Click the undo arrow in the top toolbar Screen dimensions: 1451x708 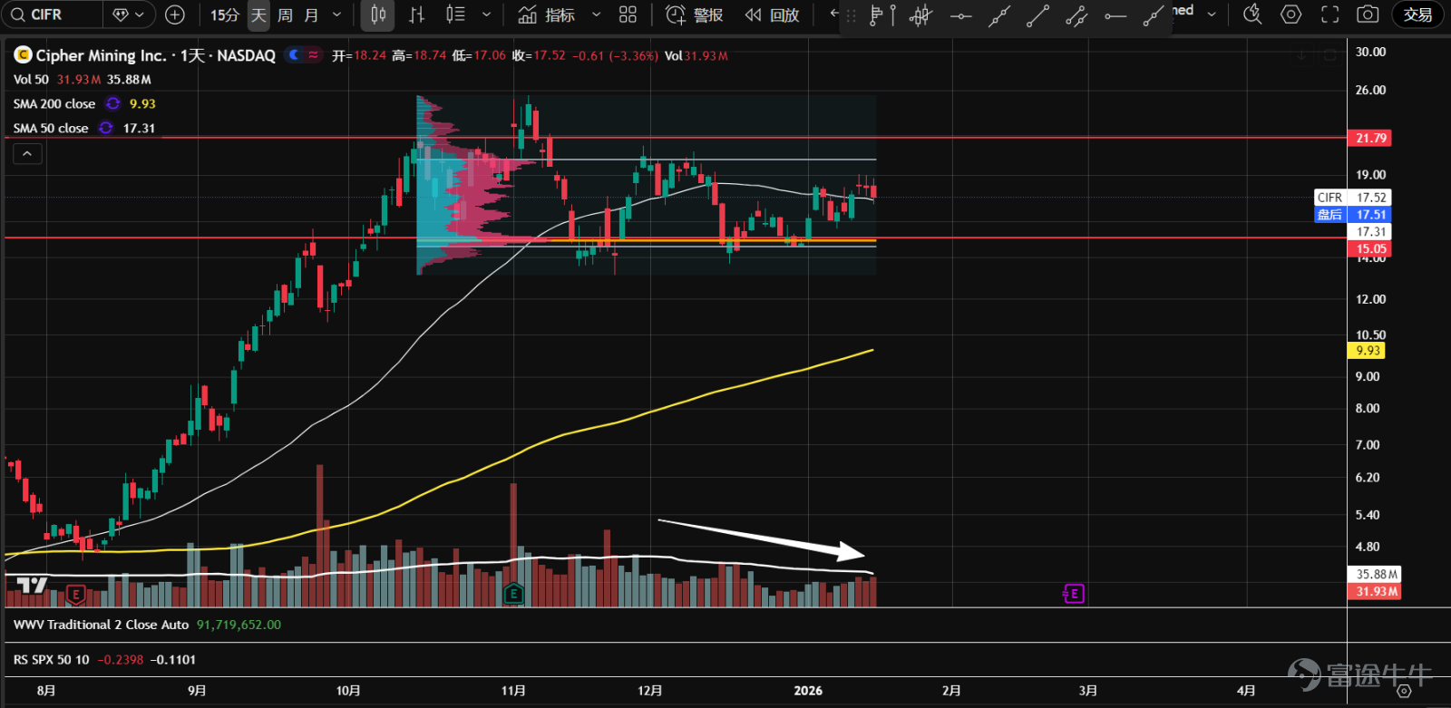coord(834,15)
